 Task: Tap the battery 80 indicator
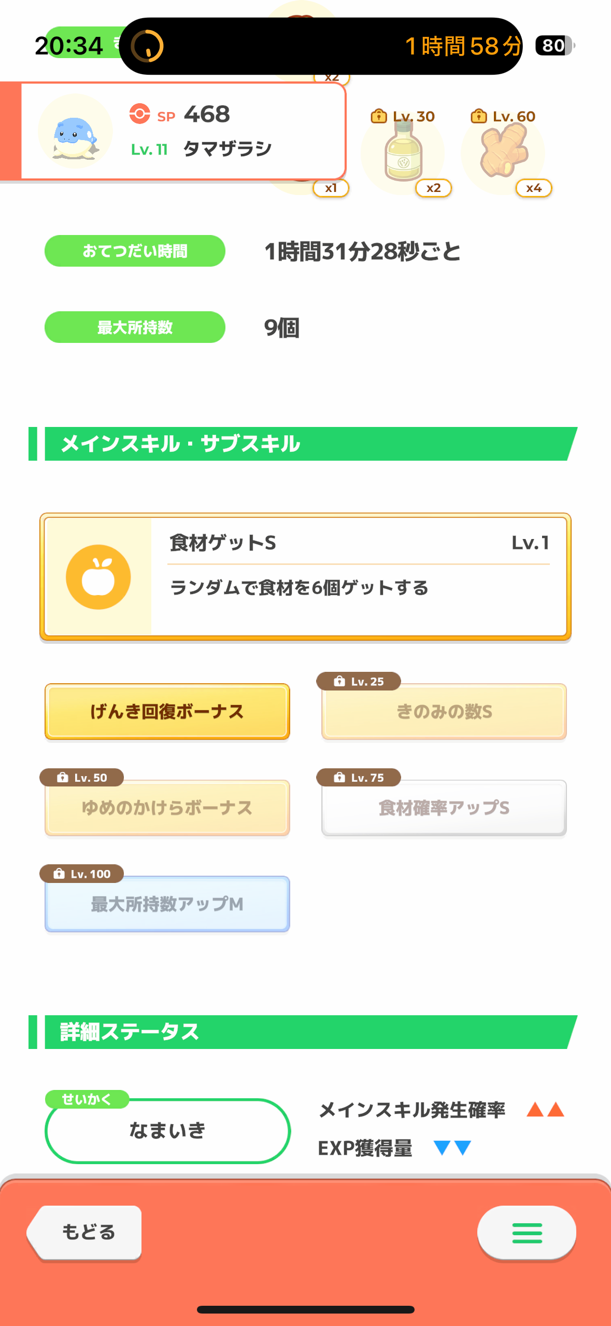(555, 46)
